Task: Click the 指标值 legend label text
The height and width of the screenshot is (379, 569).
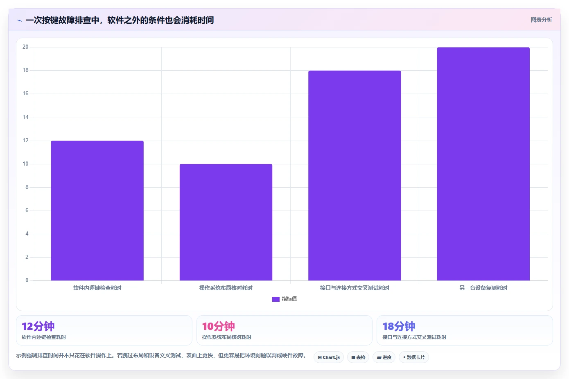Action: (x=289, y=299)
